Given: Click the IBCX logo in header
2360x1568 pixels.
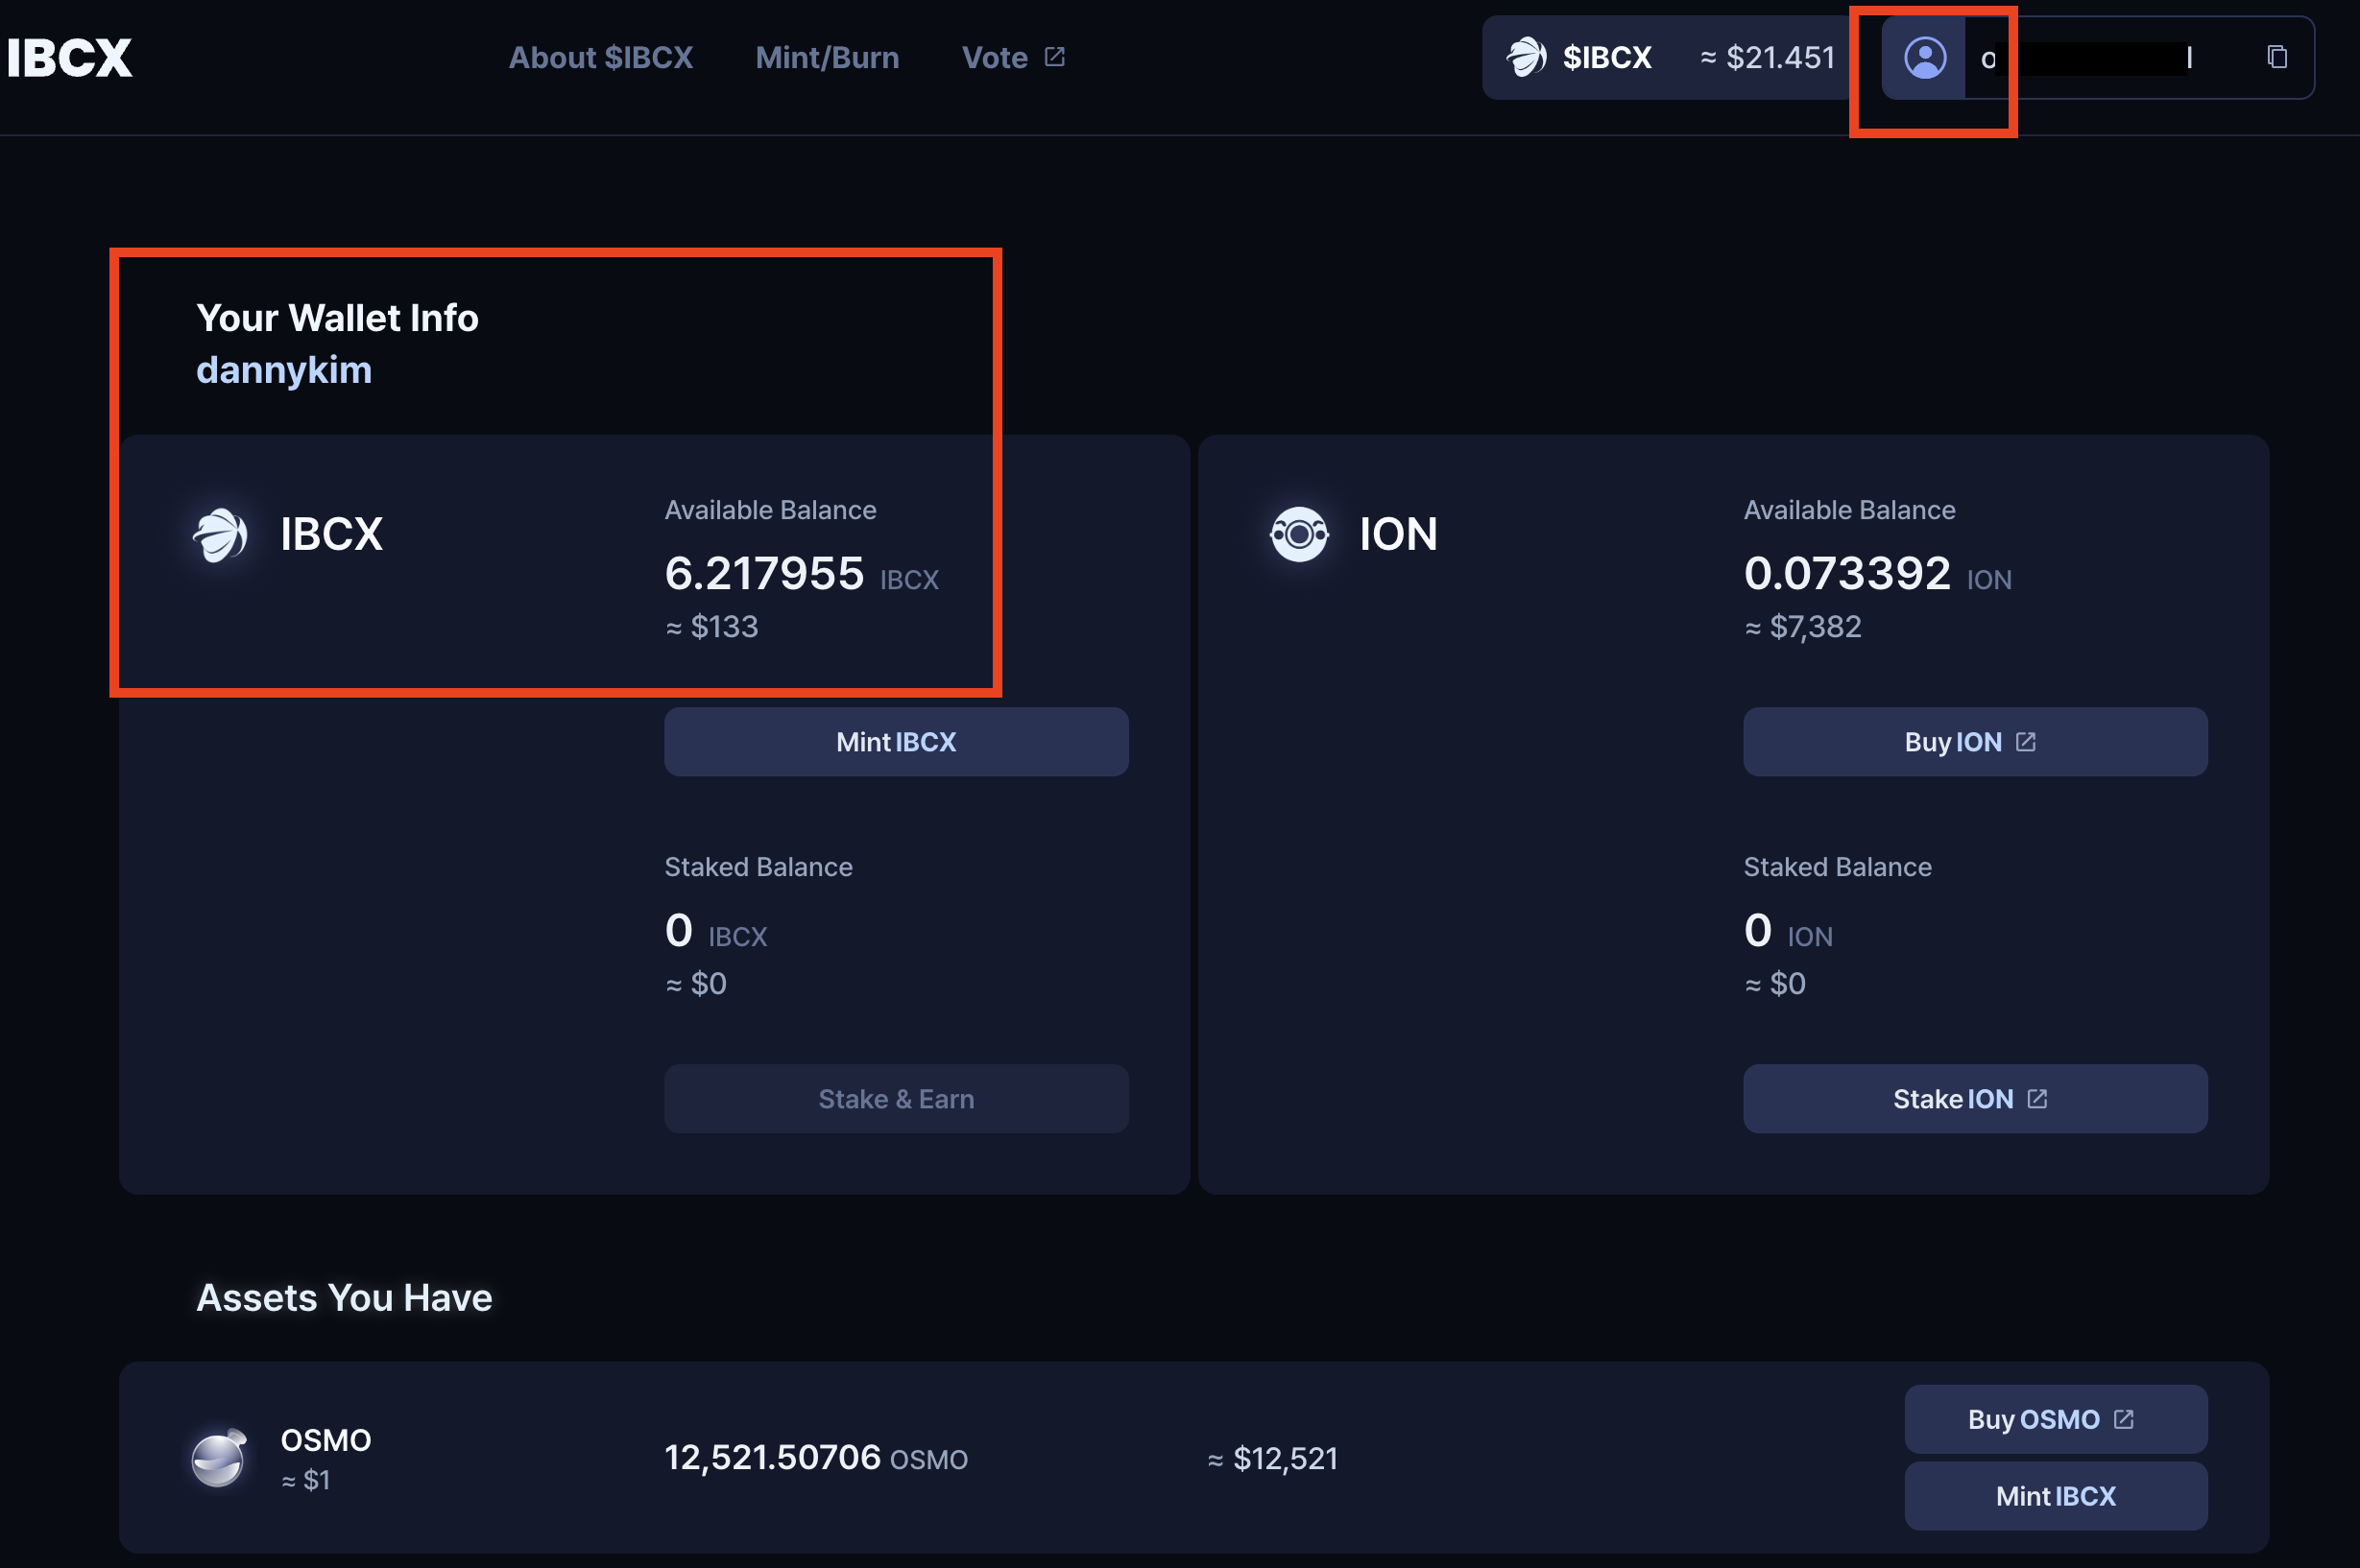Looking at the screenshot, I should (70, 57).
